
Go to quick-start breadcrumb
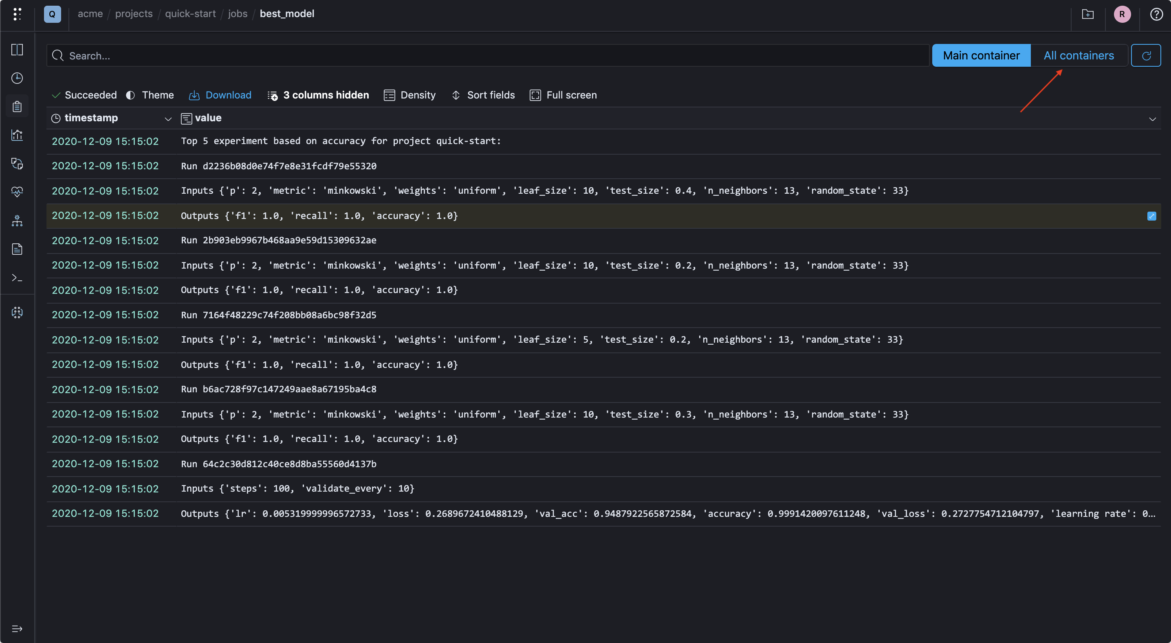pos(190,13)
